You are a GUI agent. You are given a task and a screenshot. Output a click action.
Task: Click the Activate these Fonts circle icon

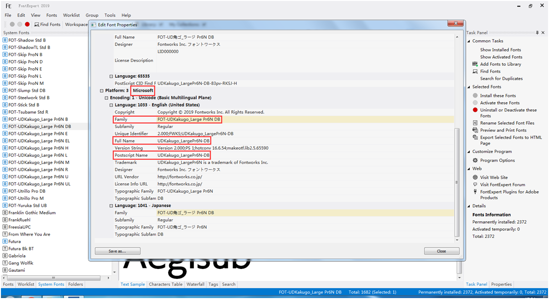coord(475,103)
